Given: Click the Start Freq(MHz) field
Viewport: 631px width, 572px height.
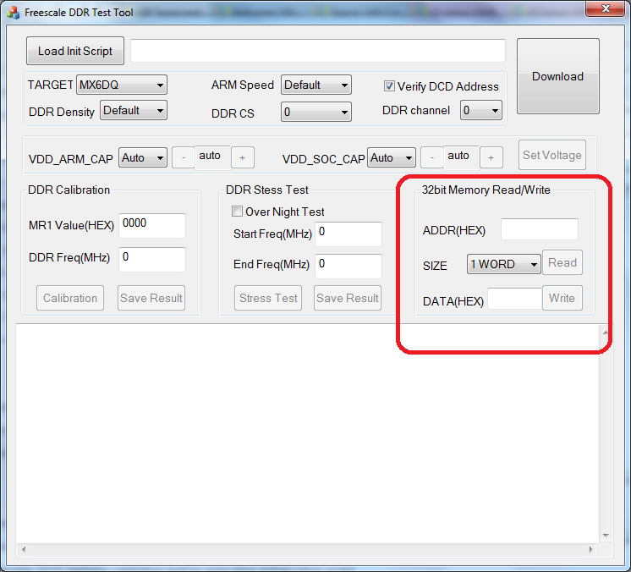Looking at the screenshot, I should [x=348, y=234].
